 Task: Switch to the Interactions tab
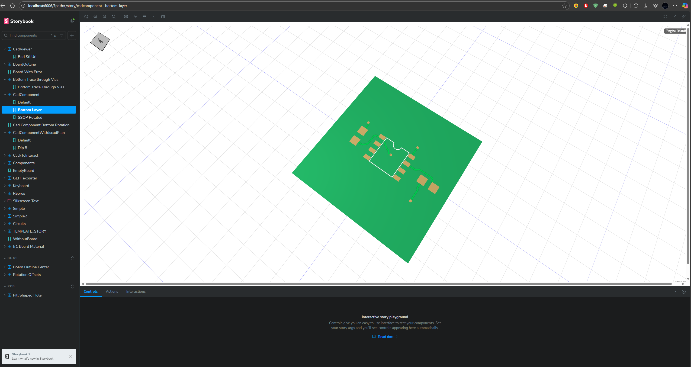(136, 291)
